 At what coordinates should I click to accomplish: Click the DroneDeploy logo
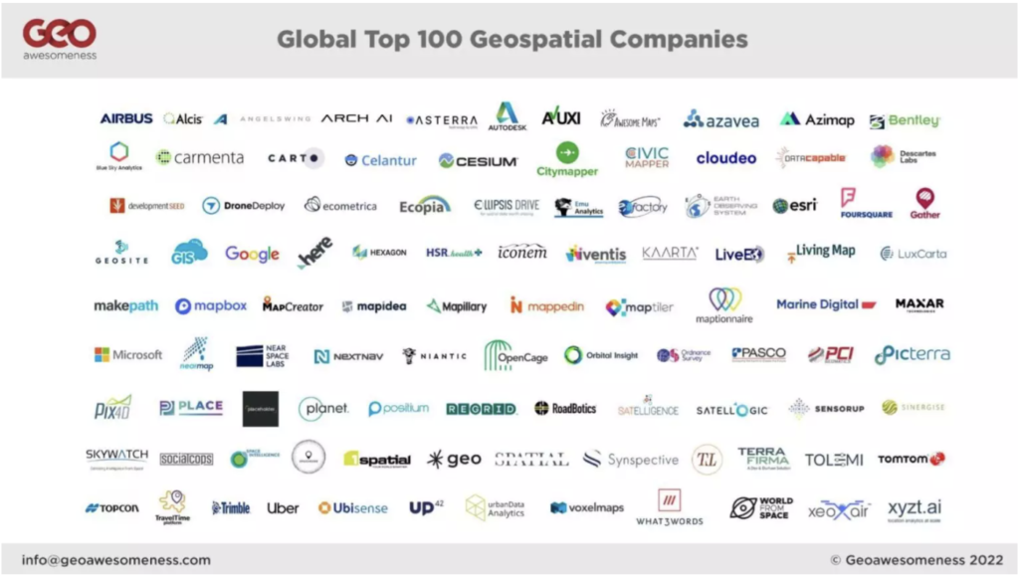(x=244, y=206)
